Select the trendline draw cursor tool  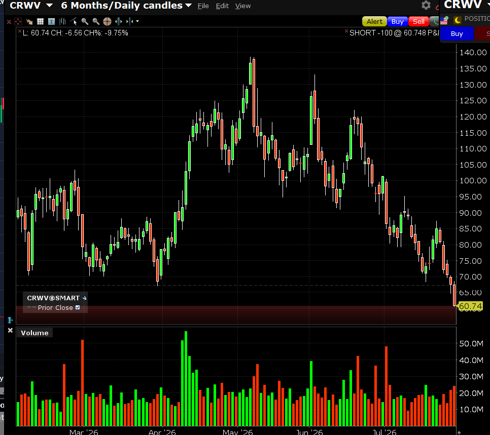pos(74,22)
